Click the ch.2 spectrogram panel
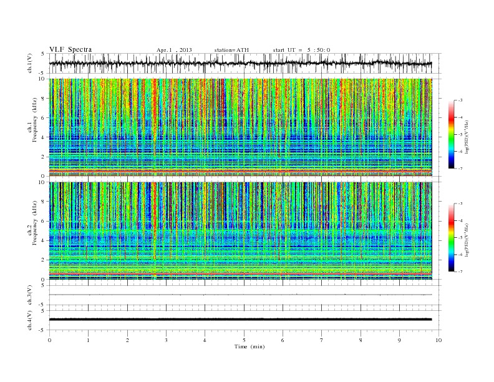 point(240,231)
